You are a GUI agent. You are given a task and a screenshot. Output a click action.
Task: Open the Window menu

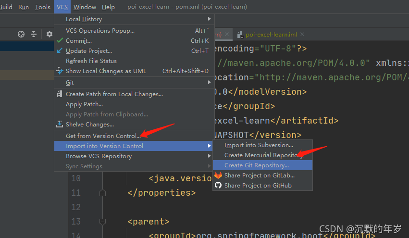click(x=85, y=7)
